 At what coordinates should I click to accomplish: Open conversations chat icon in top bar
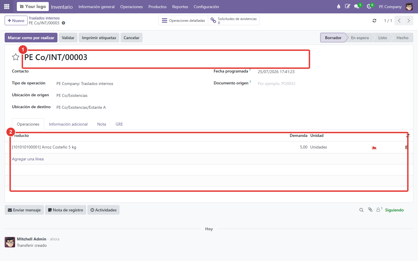357,6
